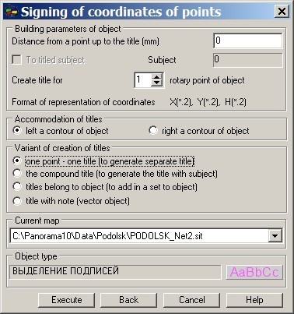This screenshot has width=294, height=314.
Task: Open the Current map dropdown arrow
Action: coord(275,236)
